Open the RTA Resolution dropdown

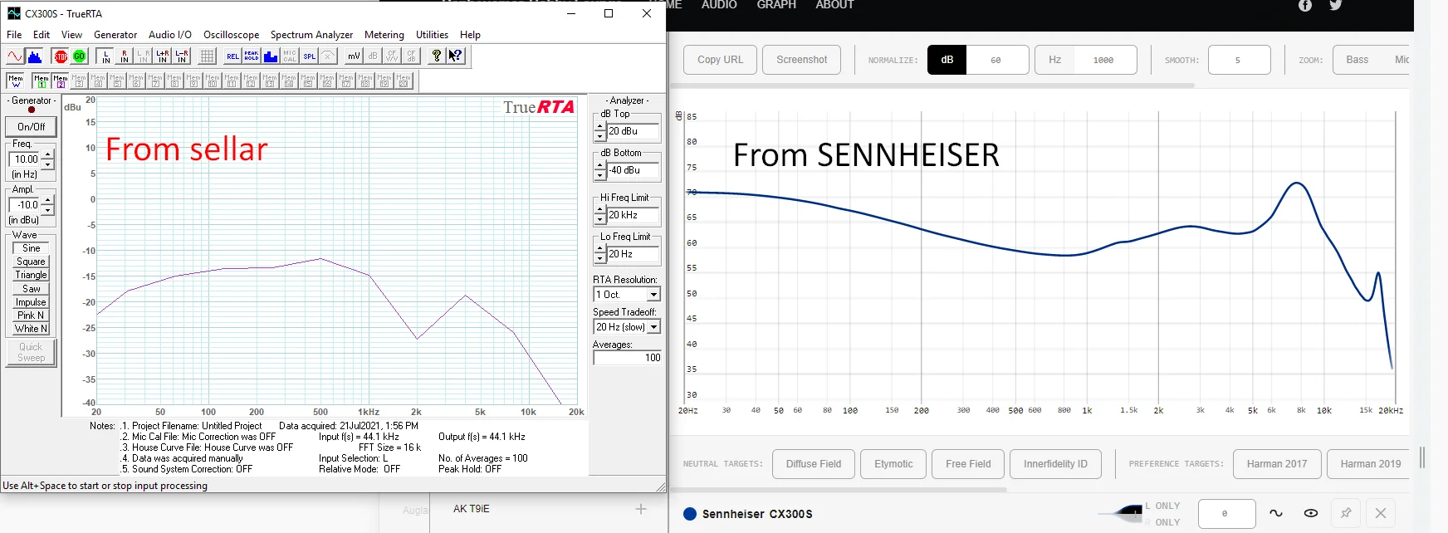(x=653, y=295)
